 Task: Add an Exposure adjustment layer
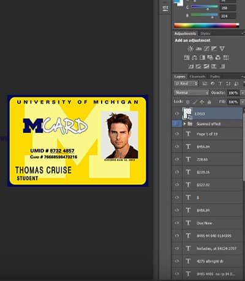click(x=214, y=48)
